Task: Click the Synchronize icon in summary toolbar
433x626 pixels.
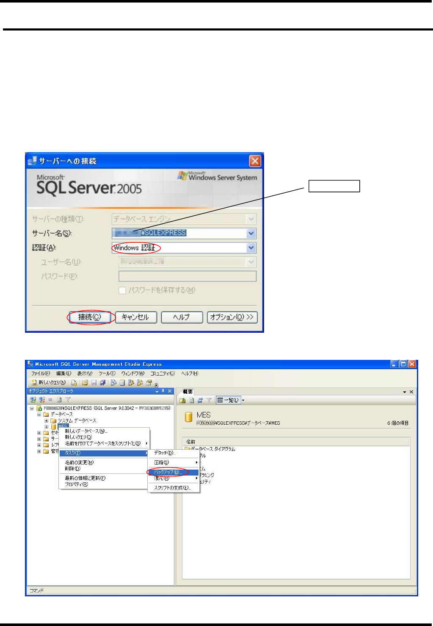Action: pos(200,400)
